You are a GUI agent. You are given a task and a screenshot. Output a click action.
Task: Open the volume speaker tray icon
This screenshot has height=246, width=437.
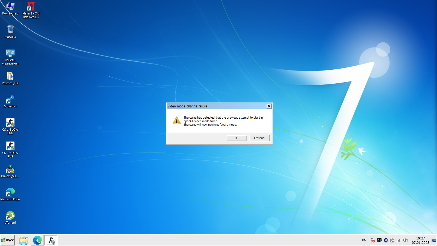pyautogui.click(x=406, y=240)
